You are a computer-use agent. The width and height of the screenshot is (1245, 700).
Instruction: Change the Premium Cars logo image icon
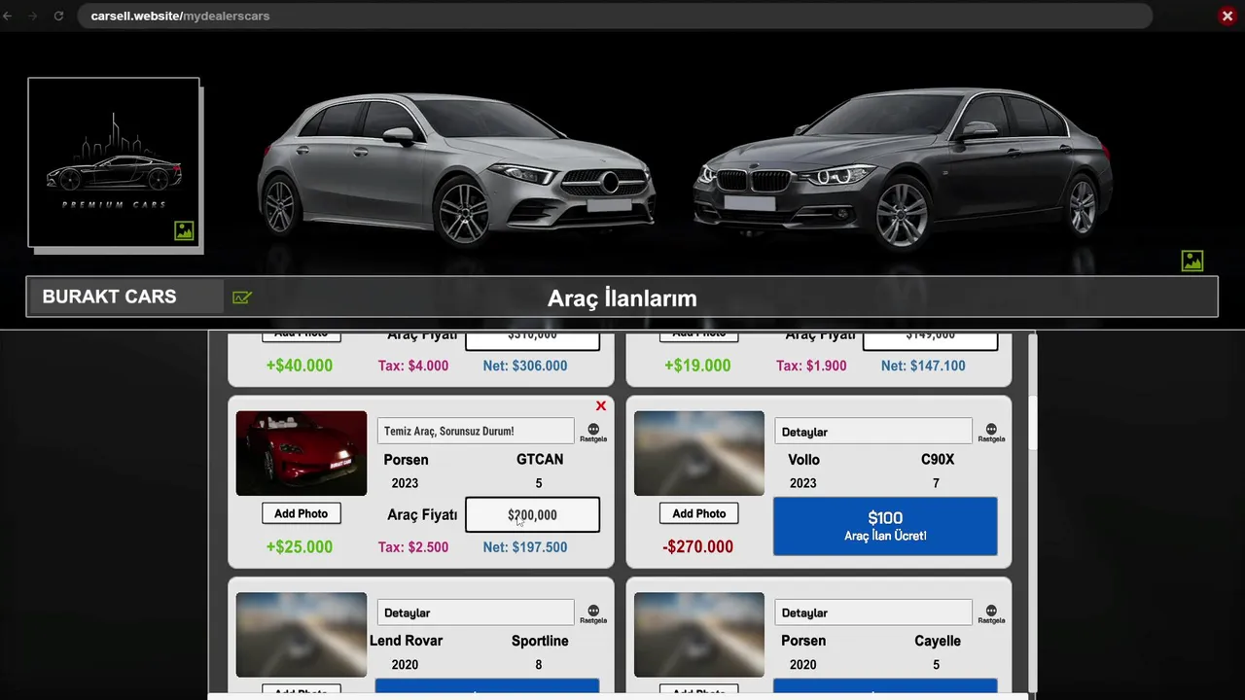[184, 230]
